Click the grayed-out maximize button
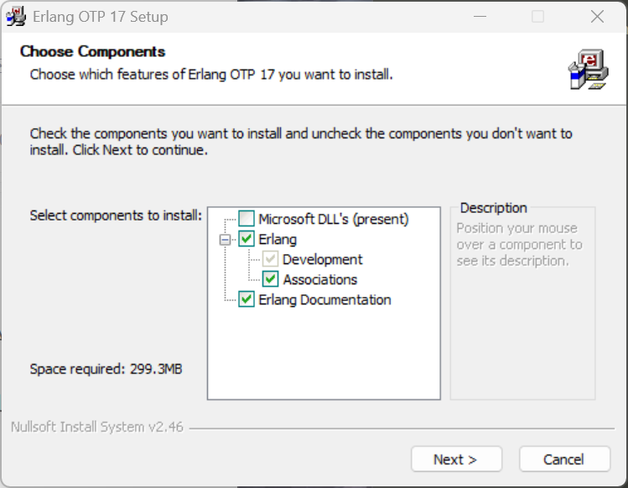This screenshot has height=488, width=628. [x=538, y=17]
